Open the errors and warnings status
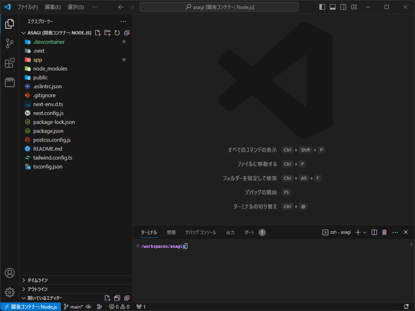This screenshot has height=311, width=415. (120, 307)
